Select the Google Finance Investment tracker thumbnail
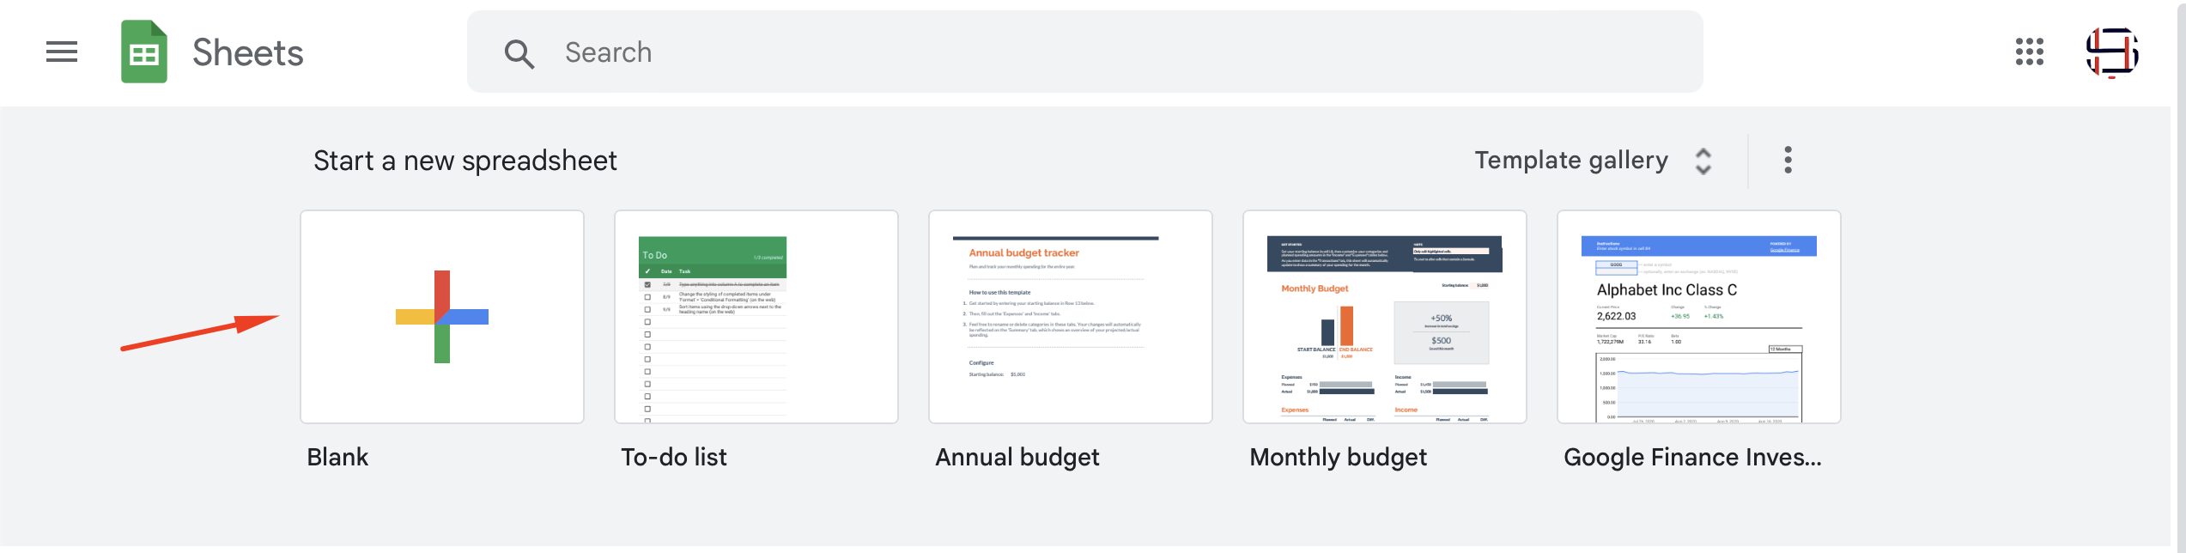Viewport: 2186px width, 553px height. (1699, 317)
